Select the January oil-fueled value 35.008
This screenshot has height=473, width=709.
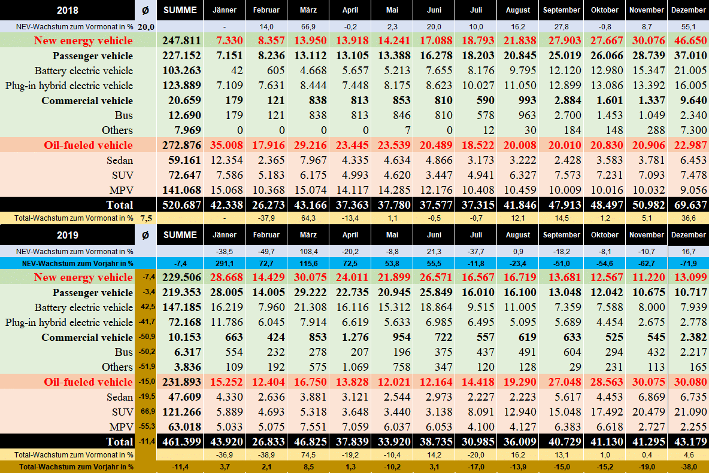point(226,145)
